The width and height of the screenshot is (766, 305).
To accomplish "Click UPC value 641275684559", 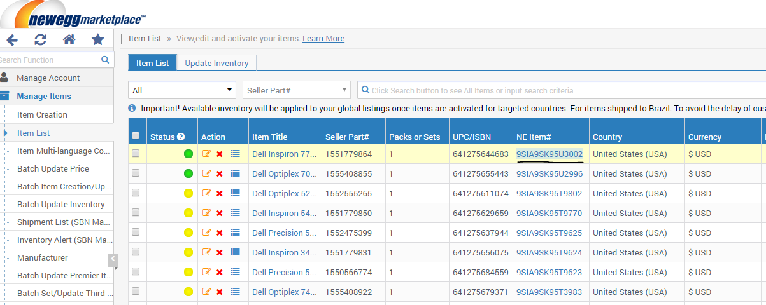I will tap(481, 272).
